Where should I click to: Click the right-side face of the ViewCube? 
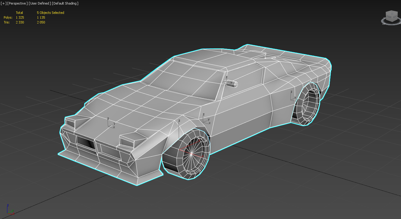[x=395, y=17]
